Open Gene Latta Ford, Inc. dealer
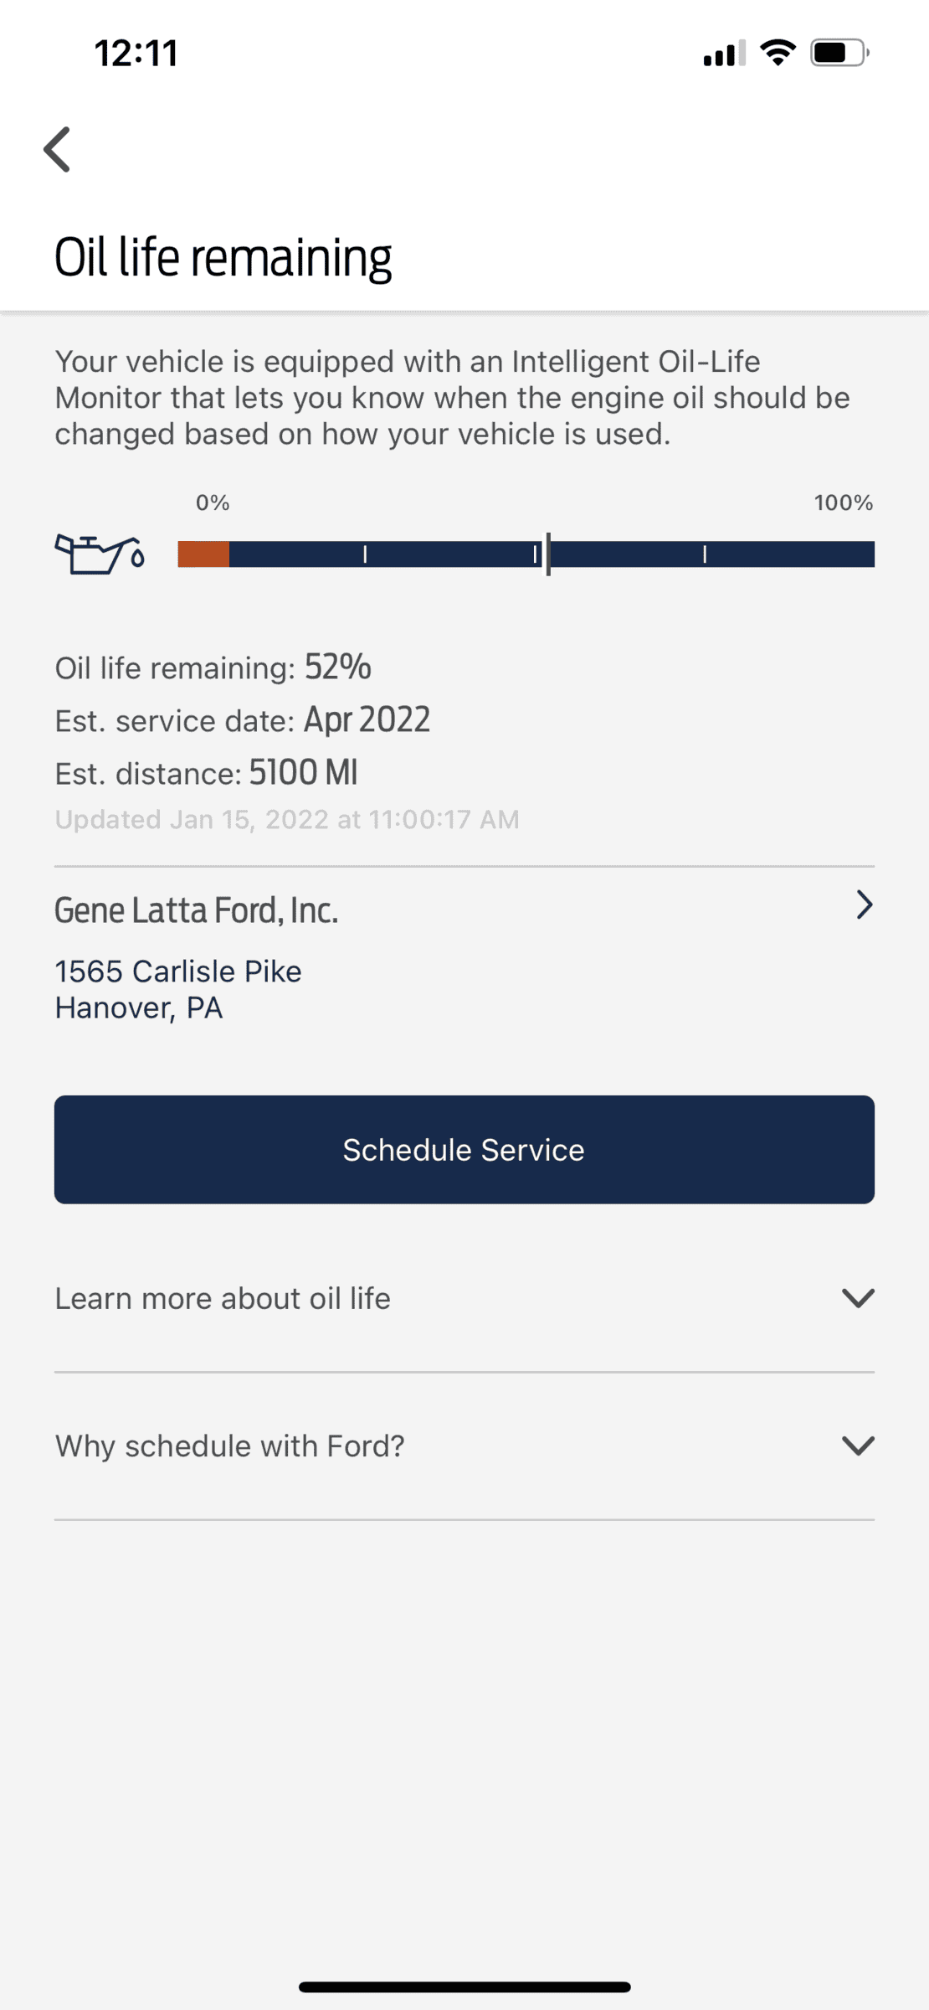929x2010 pixels. [x=197, y=910]
